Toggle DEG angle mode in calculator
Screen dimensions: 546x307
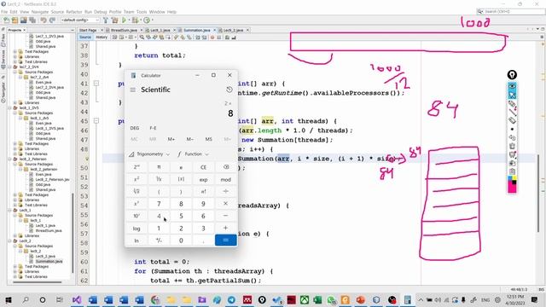(135, 128)
